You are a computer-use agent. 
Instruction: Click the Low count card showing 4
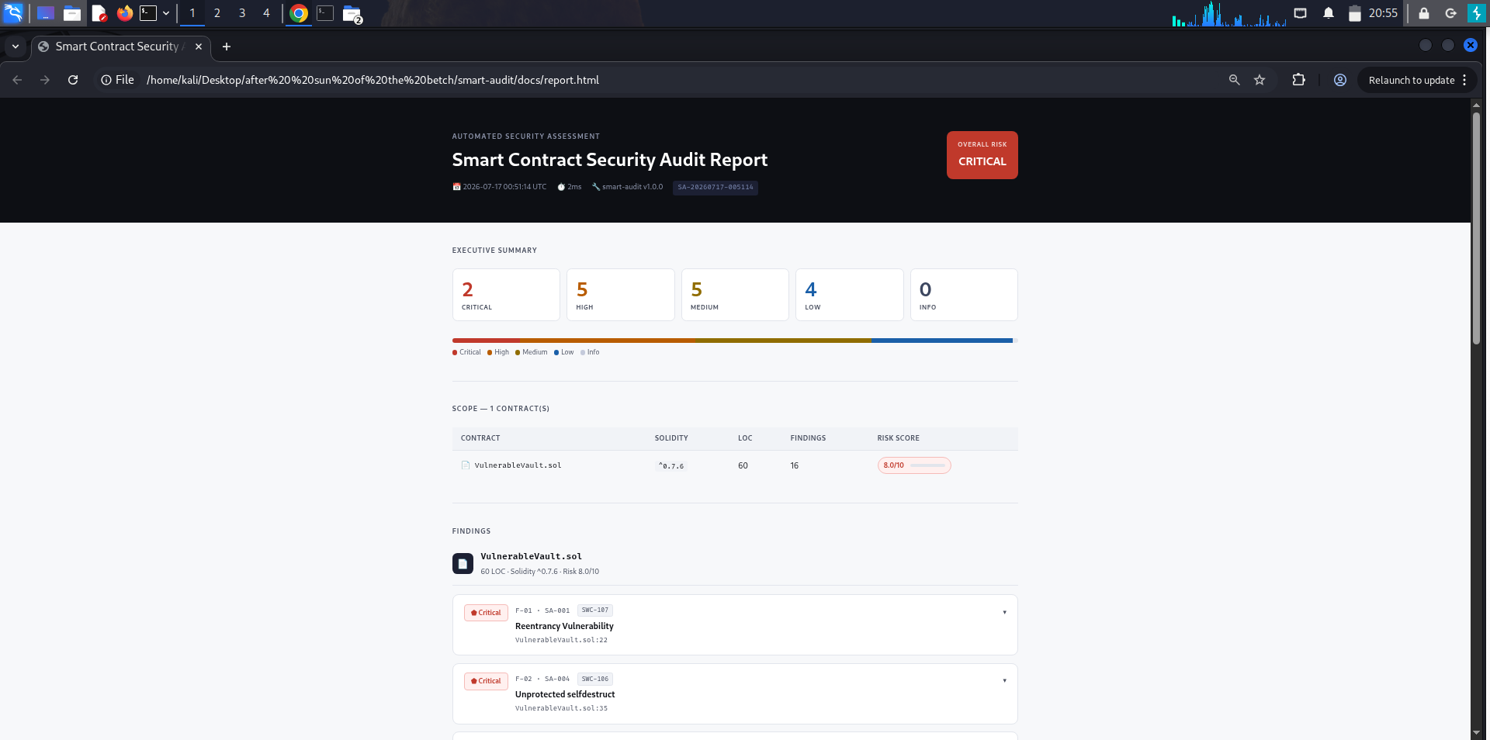point(850,295)
